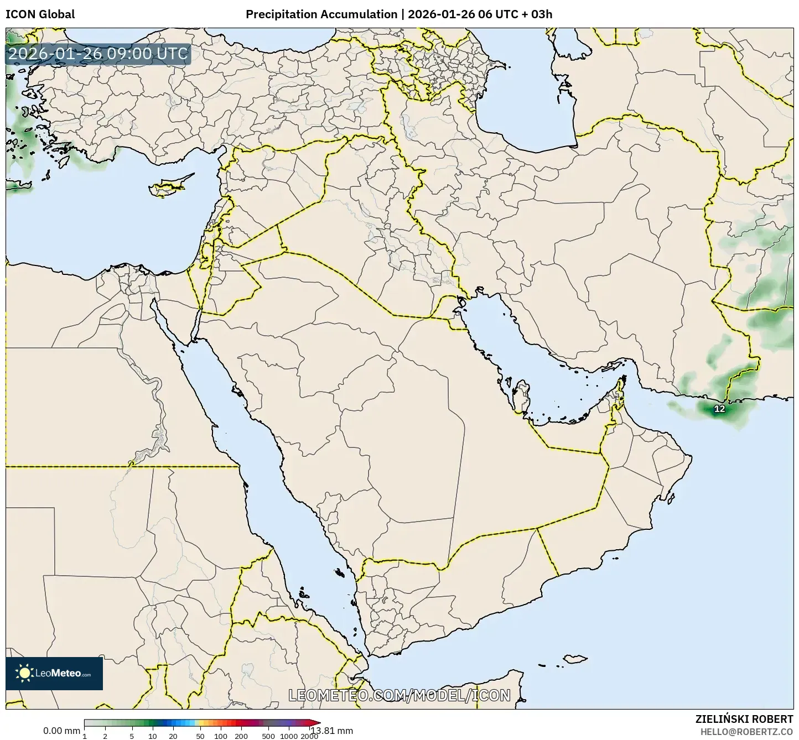Click the HELLO@ROBERTZ.CO email link

pos(746,731)
